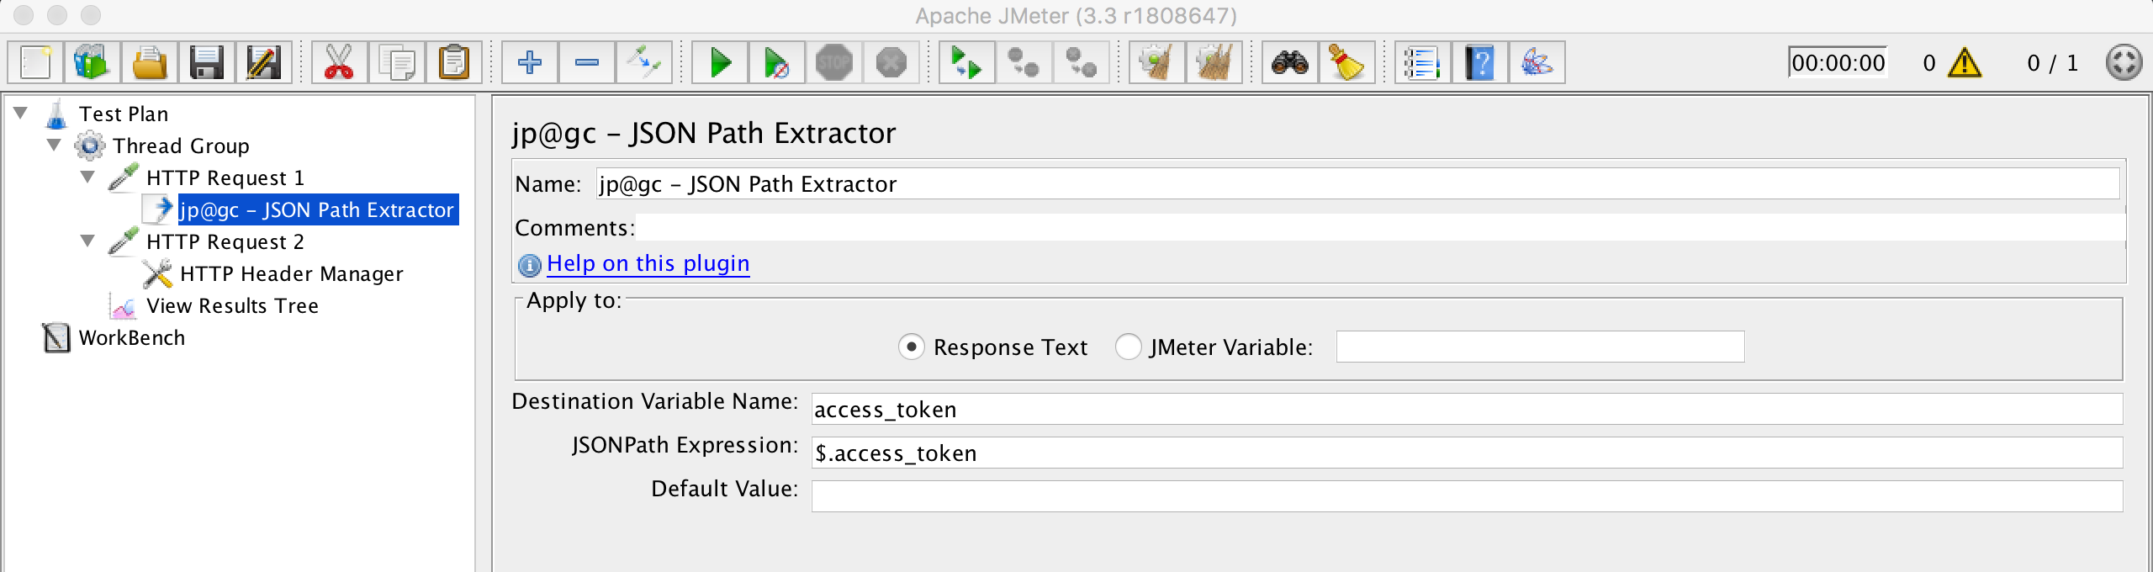The width and height of the screenshot is (2153, 572).
Task: Click the Search binoculars icon
Action: (1289, 63)
